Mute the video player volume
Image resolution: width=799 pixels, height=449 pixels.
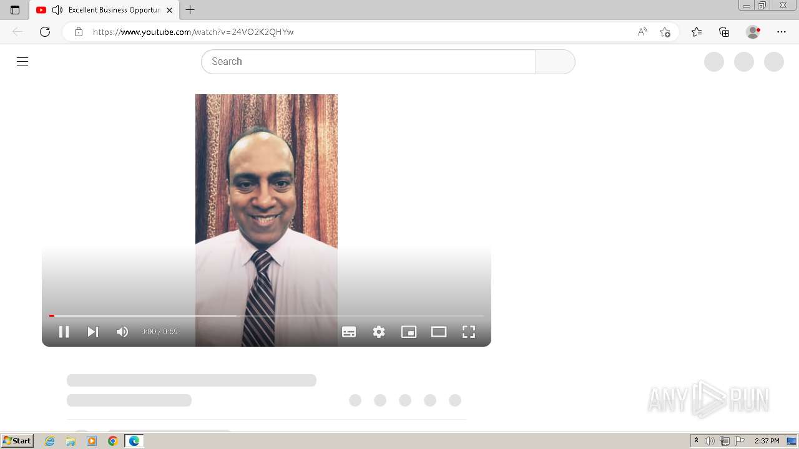point(122,332)
